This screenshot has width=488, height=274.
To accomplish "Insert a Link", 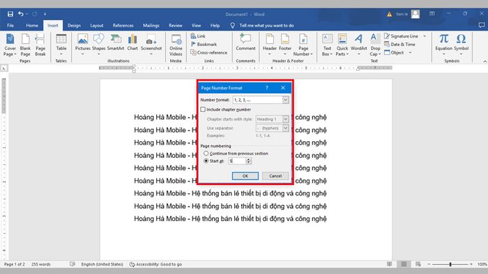I will [x=198, y=36].
